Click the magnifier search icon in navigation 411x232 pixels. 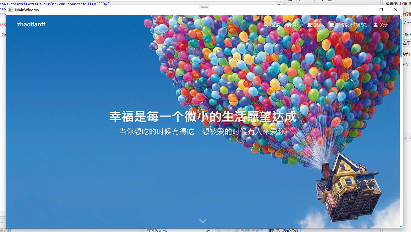pos(266,24)
